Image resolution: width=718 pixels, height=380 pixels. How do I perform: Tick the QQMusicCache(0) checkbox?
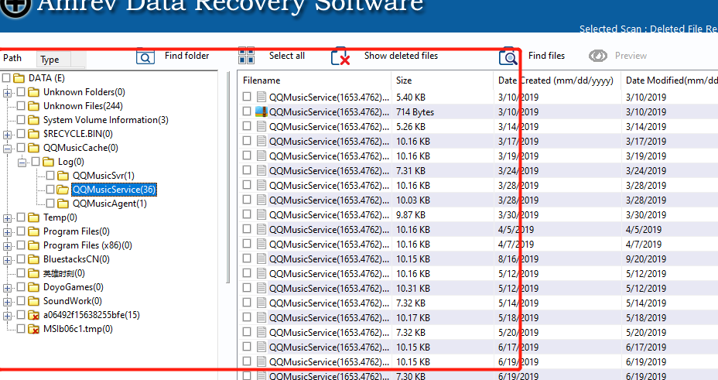(x=21, y=147)
